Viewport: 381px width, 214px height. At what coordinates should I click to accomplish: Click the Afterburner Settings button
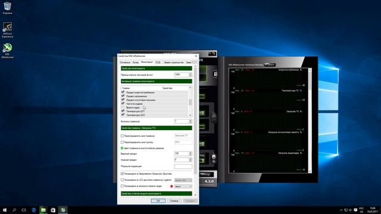(x=206, y=174)
